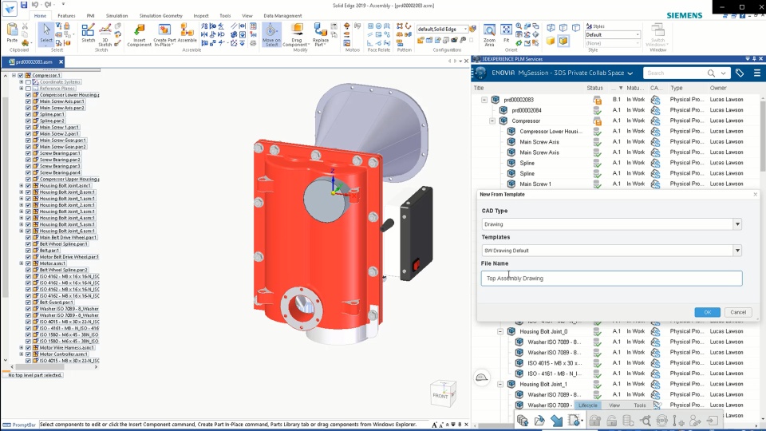The image size is (766, 431).
Task: Close the prd00002083.asm document tab
Action: (61, 62)
